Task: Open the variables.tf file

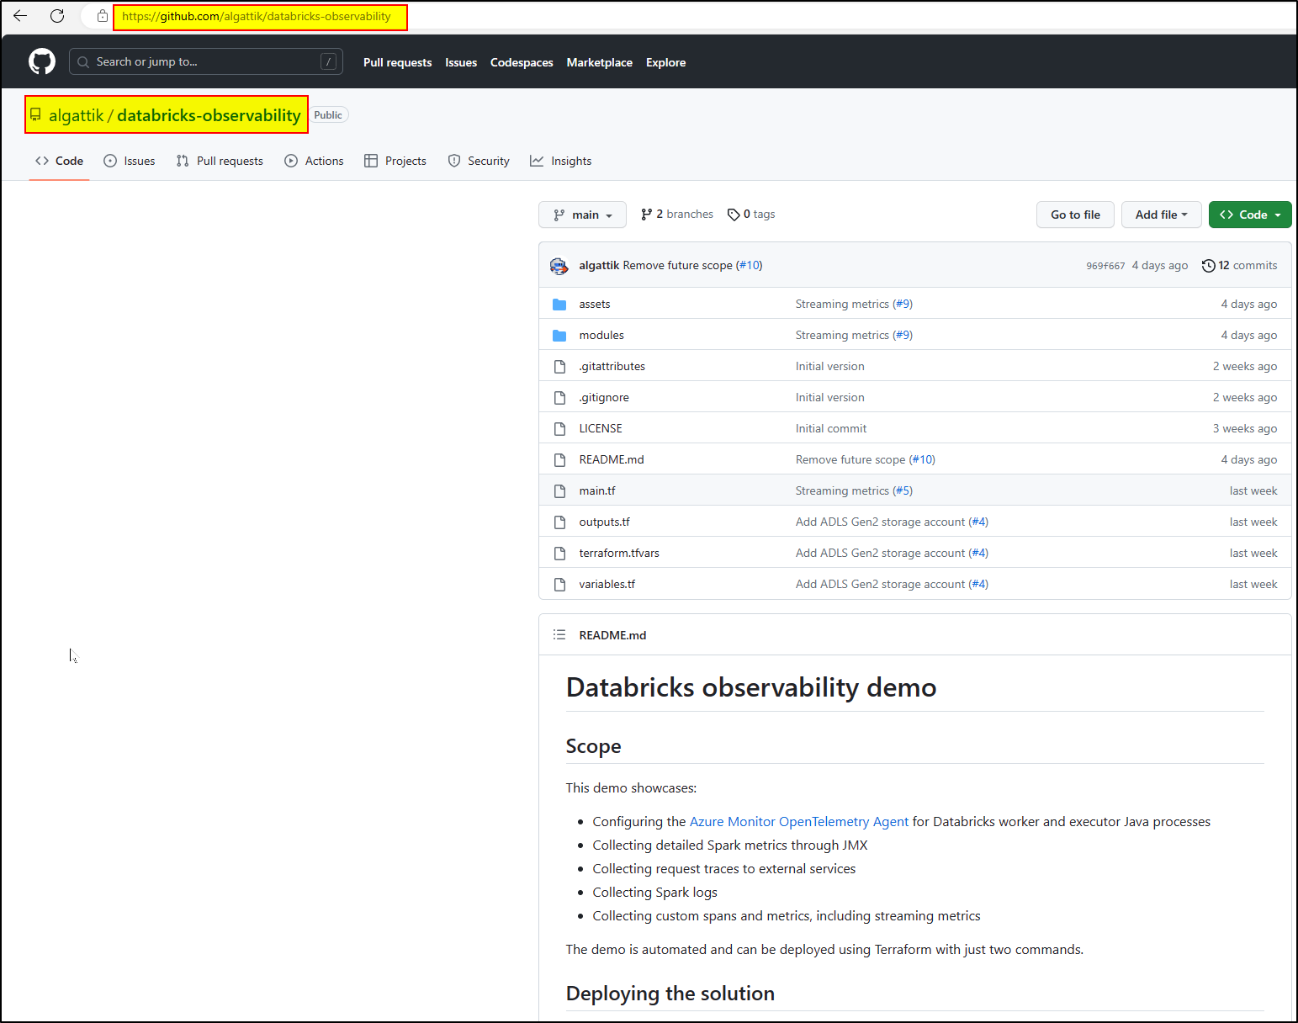Action: pos(607,584)
